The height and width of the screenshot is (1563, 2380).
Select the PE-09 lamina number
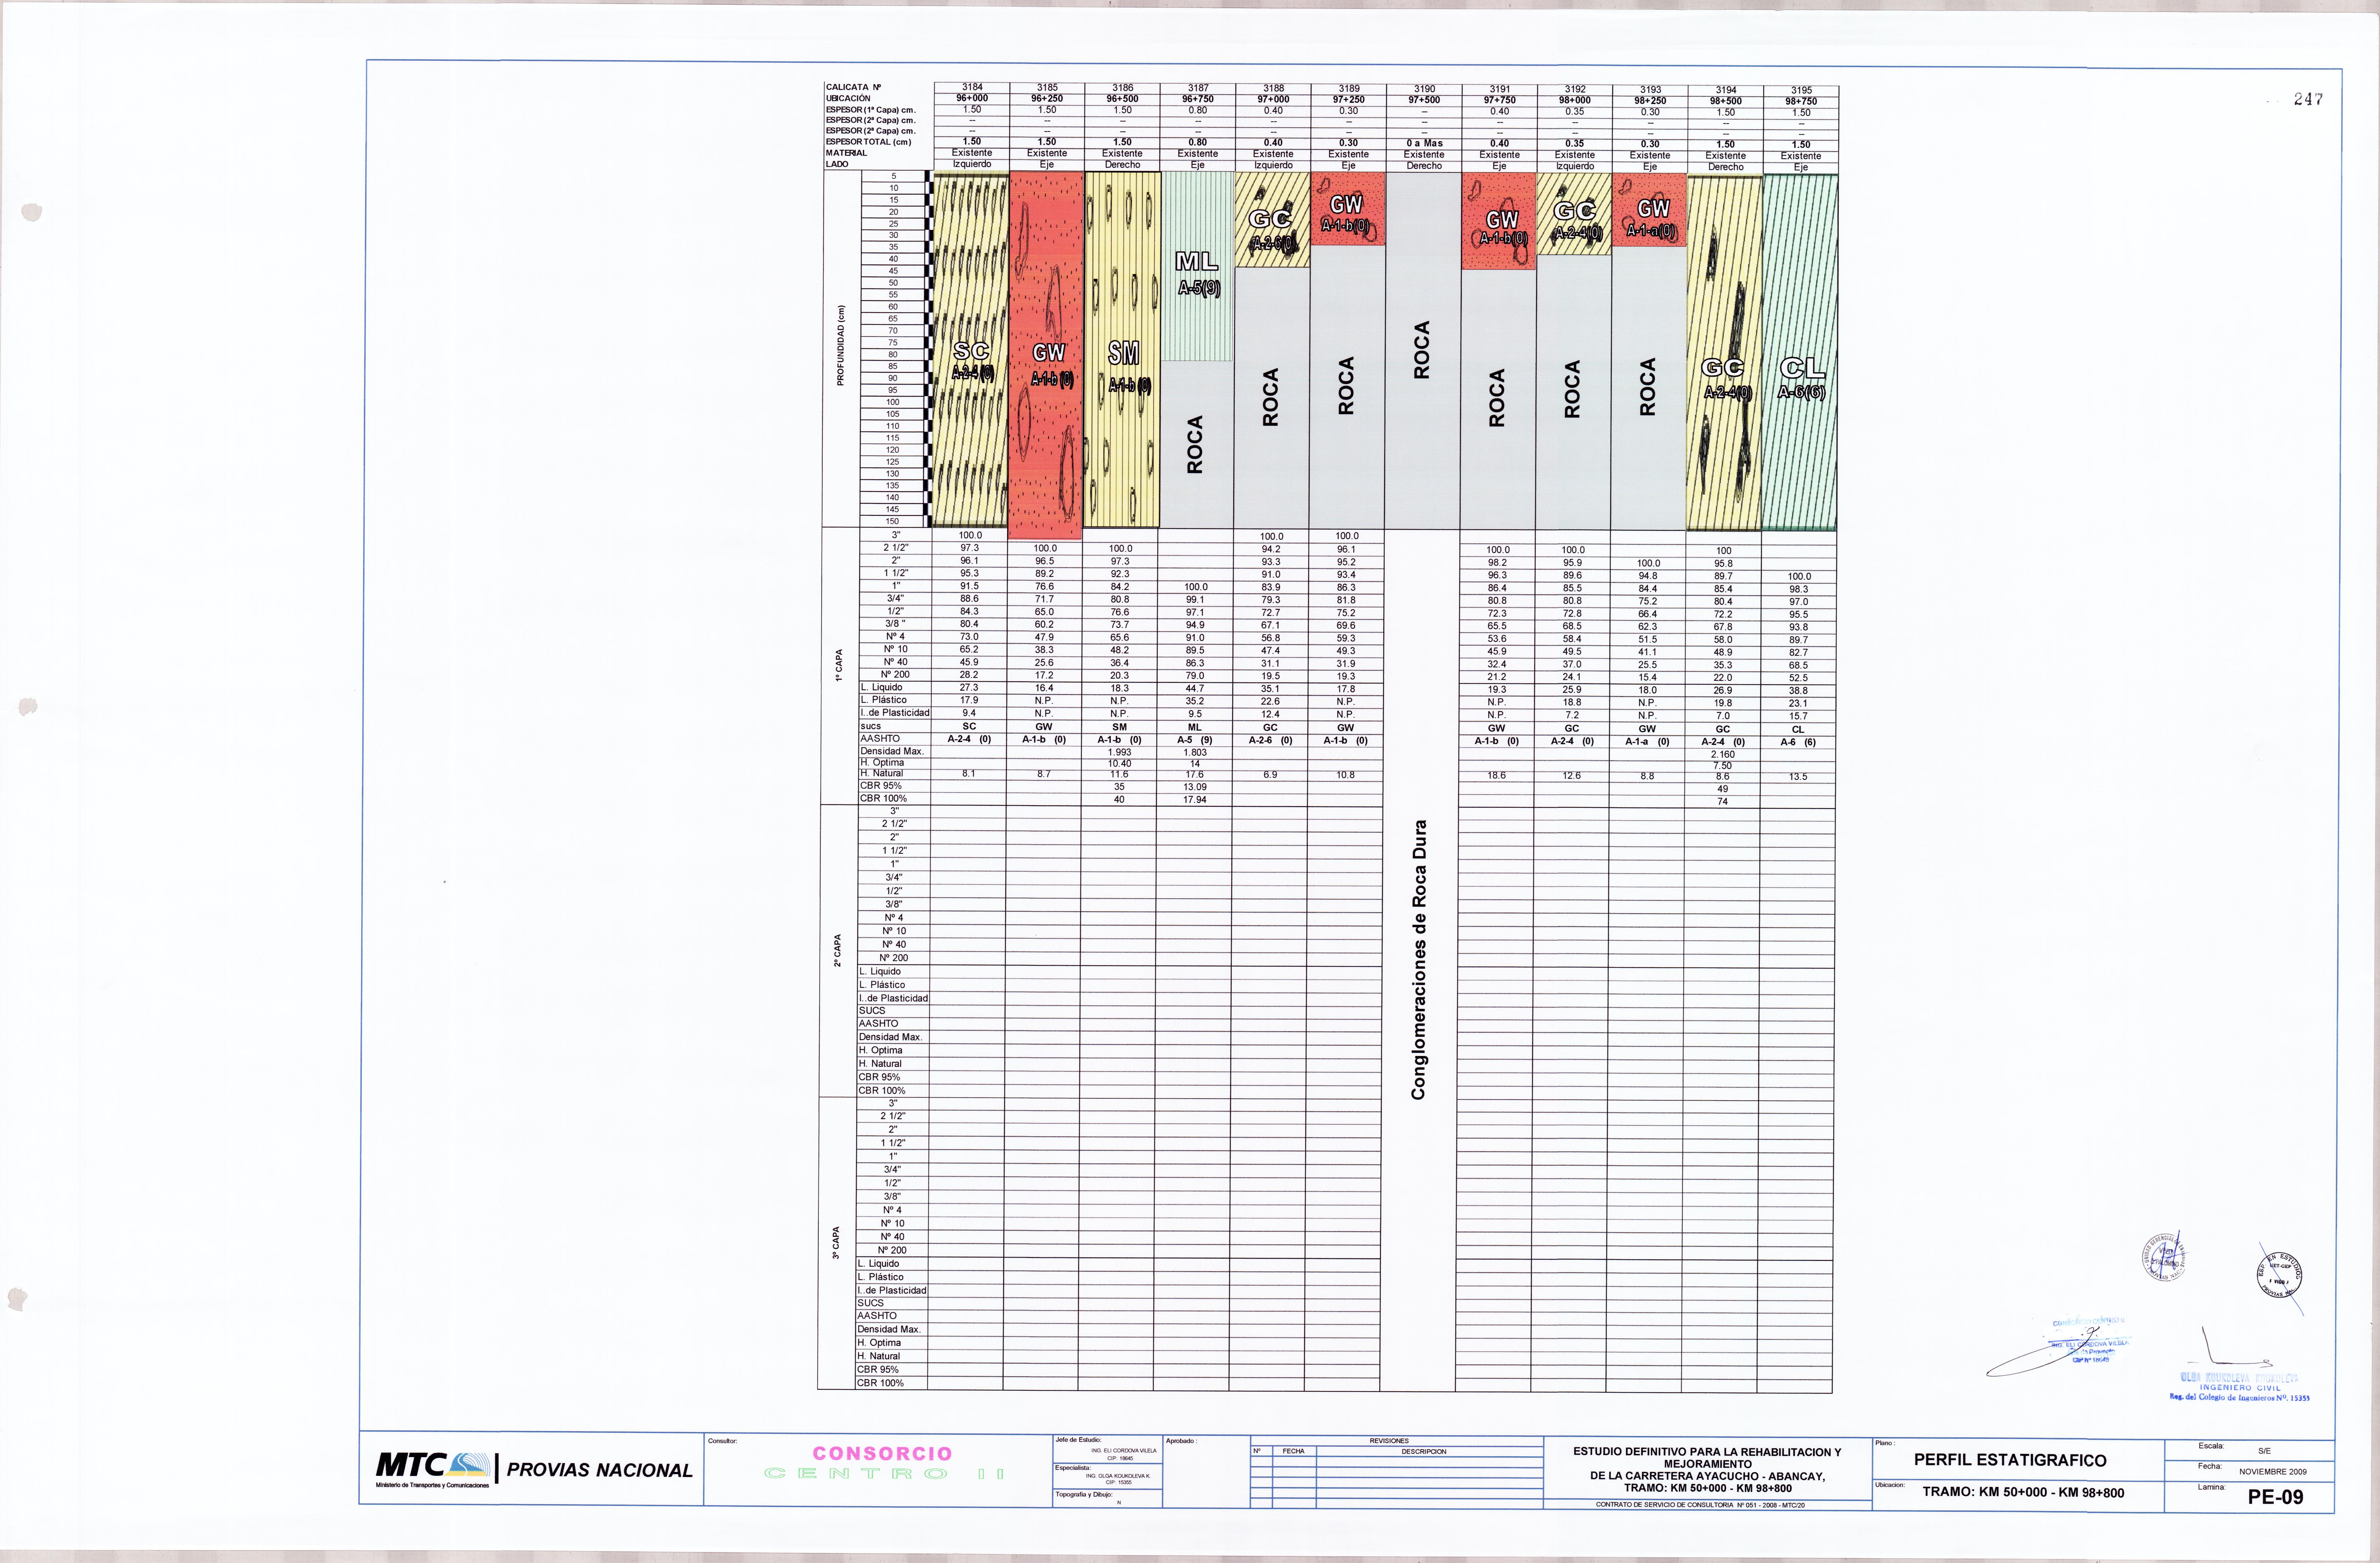click(x=2275, y=1497)
